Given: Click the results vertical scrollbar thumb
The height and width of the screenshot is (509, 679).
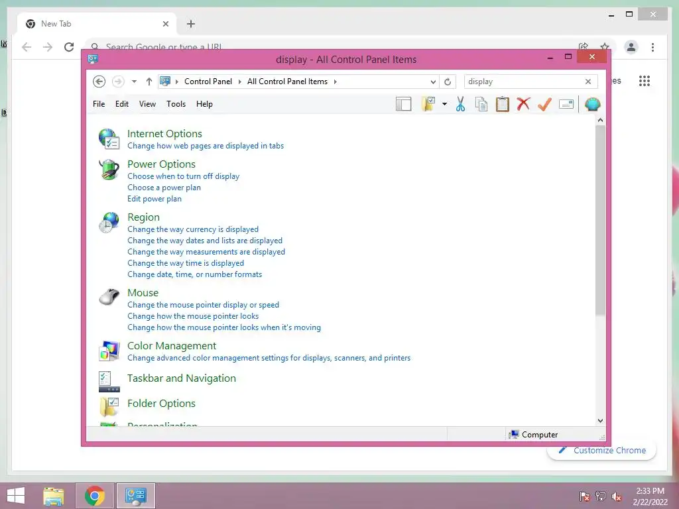Looking at the screenshot, I should coord(600,220).
